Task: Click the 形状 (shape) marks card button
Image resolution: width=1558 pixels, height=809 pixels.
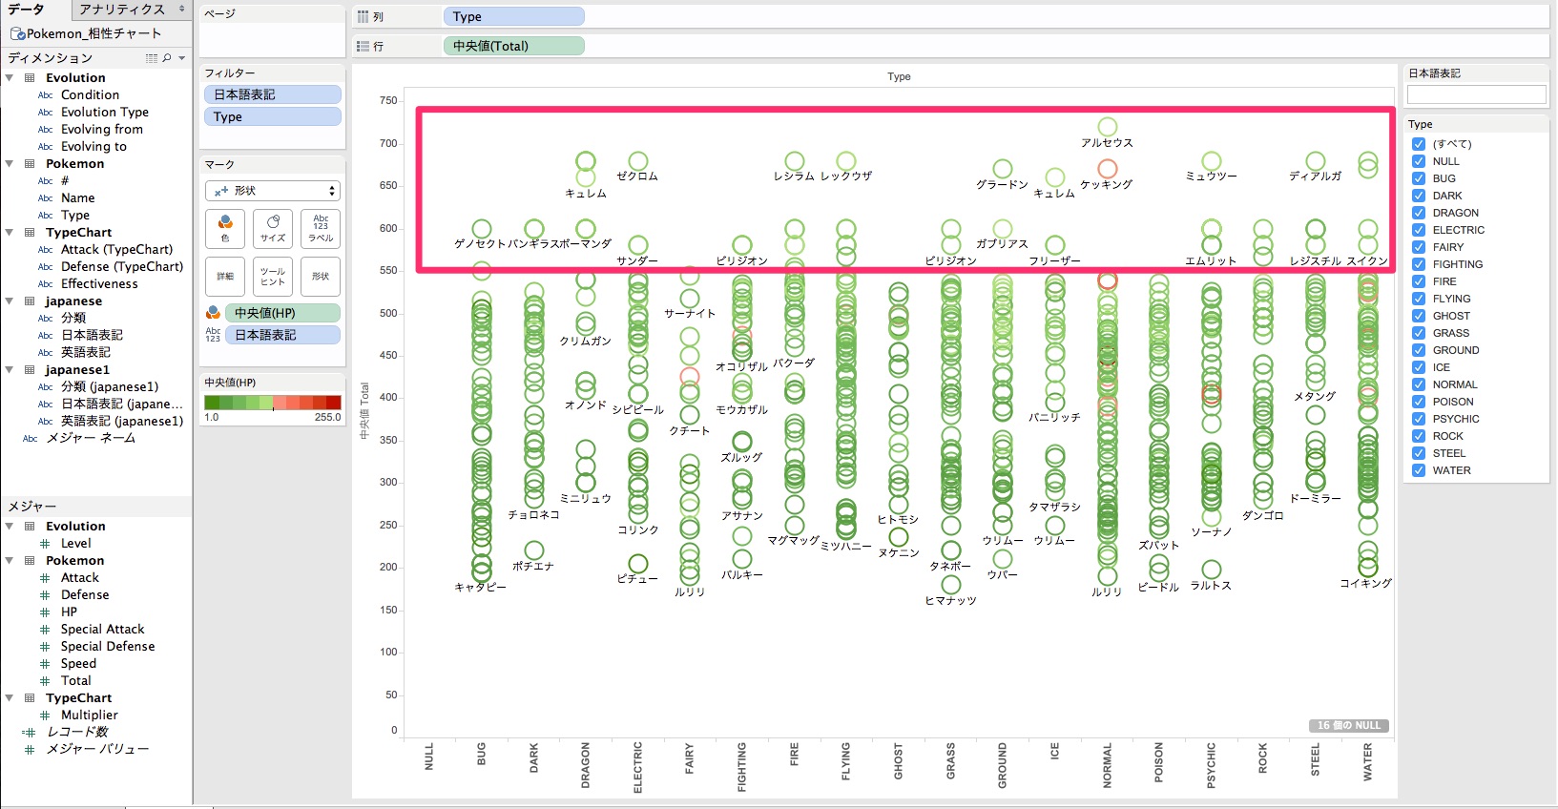Action: [321, 276]
